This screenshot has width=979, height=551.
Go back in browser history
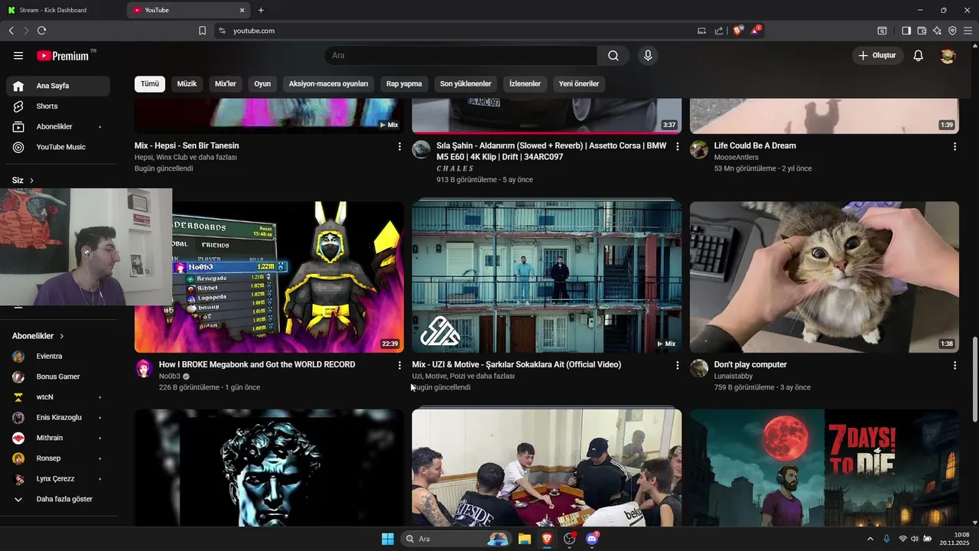11,31
